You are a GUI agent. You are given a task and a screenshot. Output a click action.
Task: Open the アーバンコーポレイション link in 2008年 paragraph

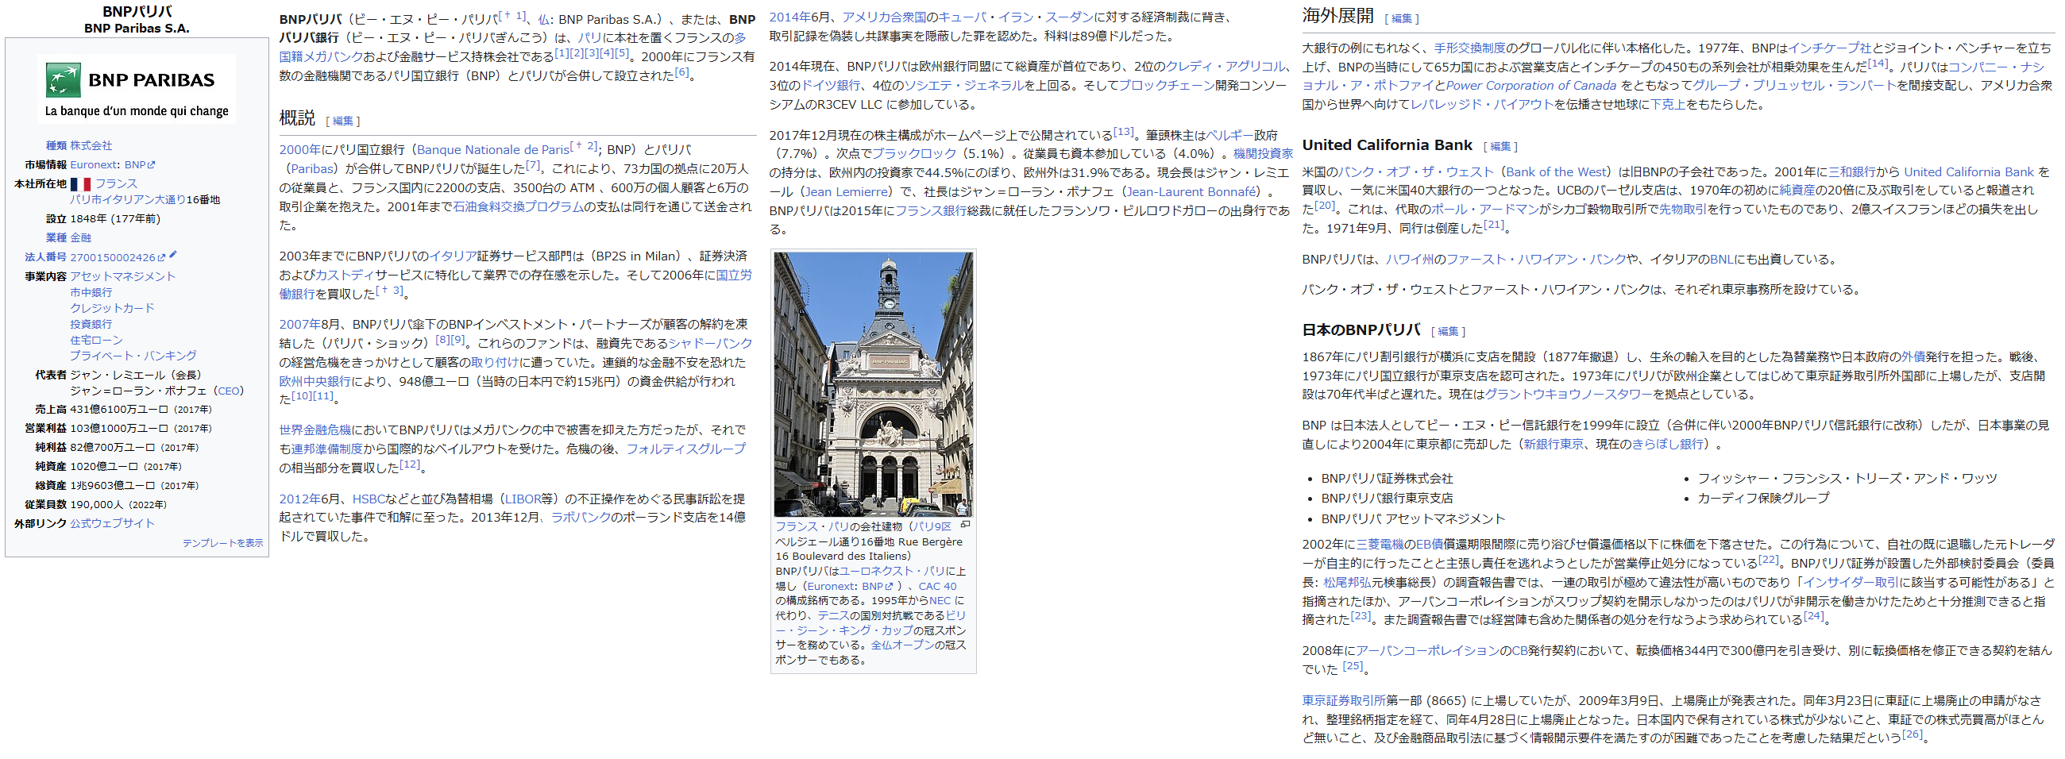click(x=1428, y=652)
